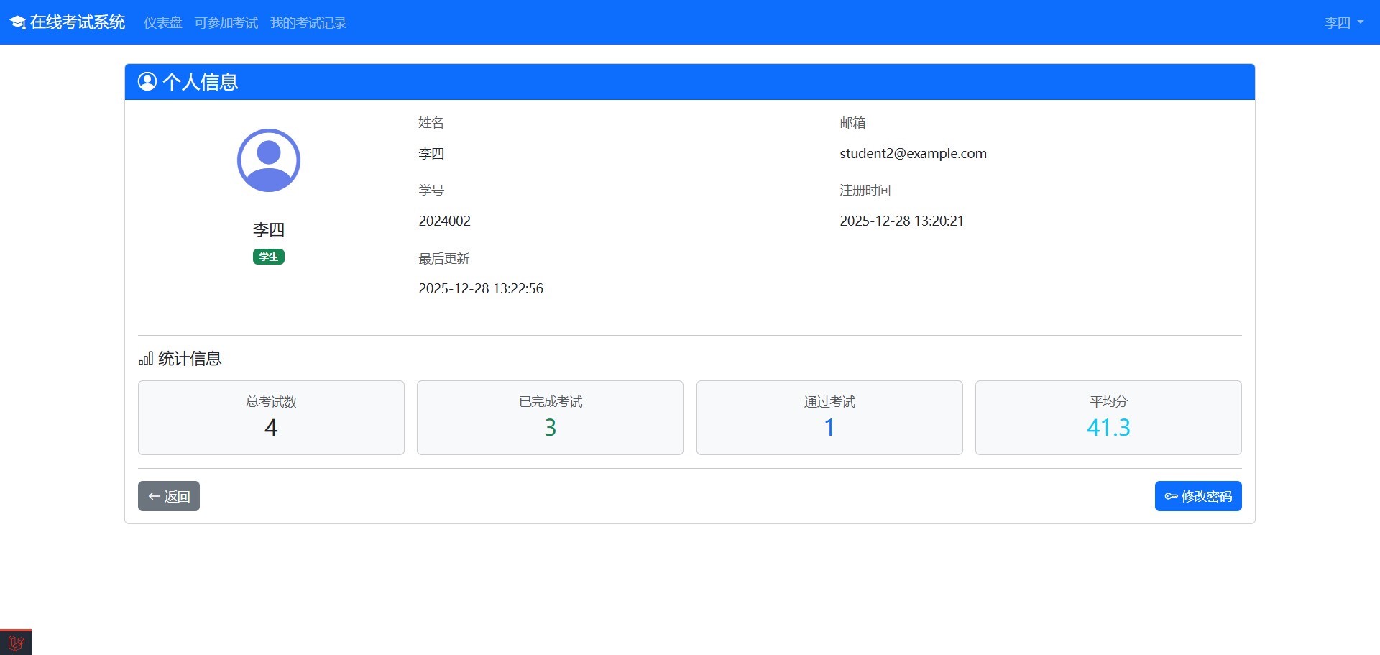Click the 个人信息 header title
This screenshot has width=1380, height=655.
pyautogui.click(x=201, y=82)
